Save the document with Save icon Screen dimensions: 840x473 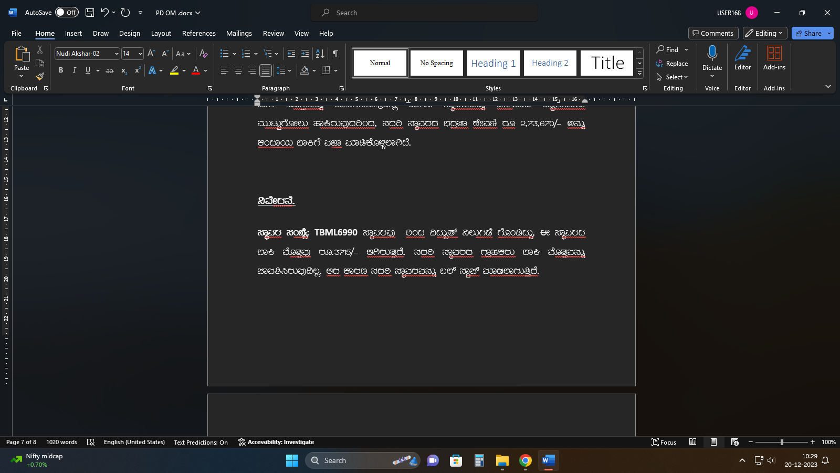[x=90, y=13]
